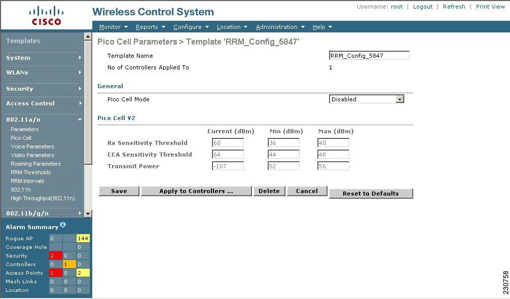This screenshot has height=299, width=510.
Task: Click the Rx Sensitivity Max field
Action: click(334, 143)
